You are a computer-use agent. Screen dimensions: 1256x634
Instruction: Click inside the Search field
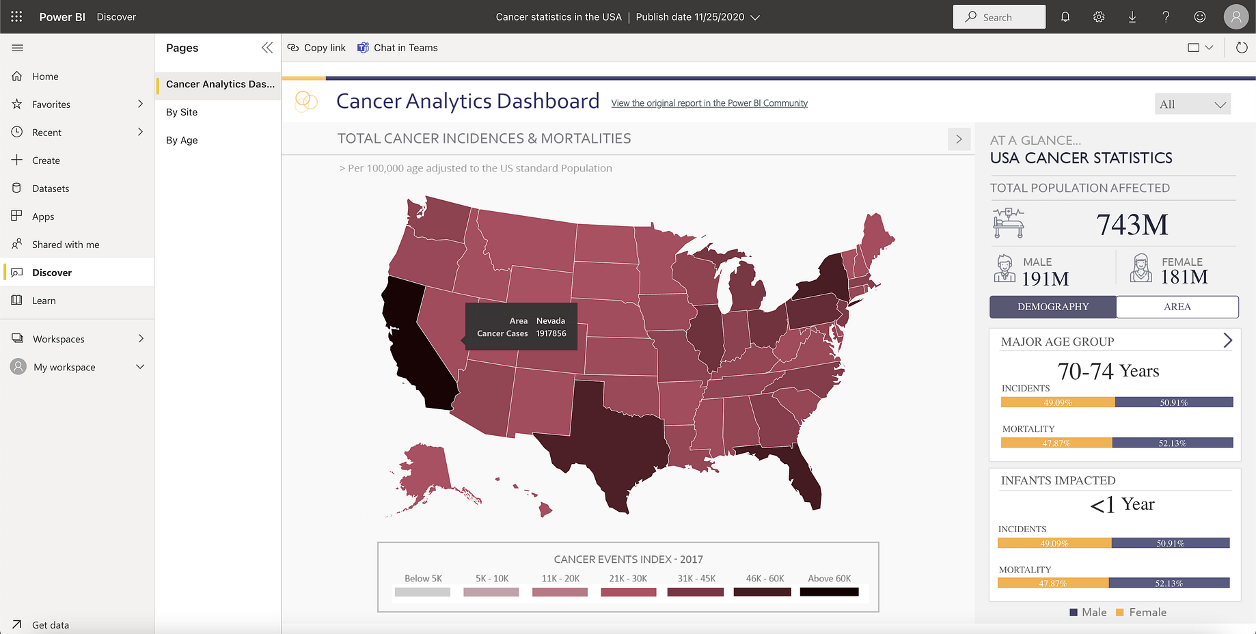coord(999,16)
